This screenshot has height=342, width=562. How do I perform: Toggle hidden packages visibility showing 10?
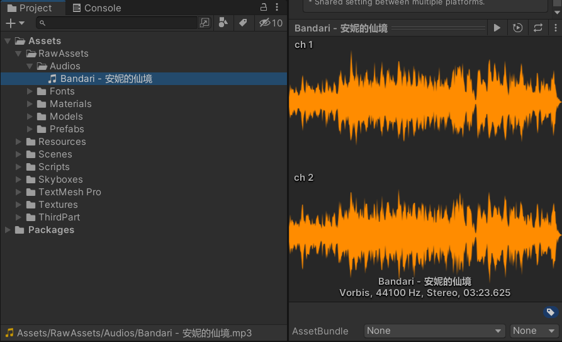[271, 23]
